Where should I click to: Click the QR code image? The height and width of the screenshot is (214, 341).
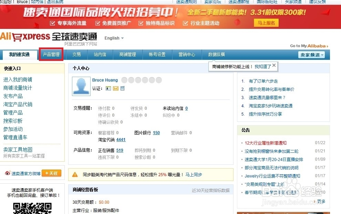point(32,208)
